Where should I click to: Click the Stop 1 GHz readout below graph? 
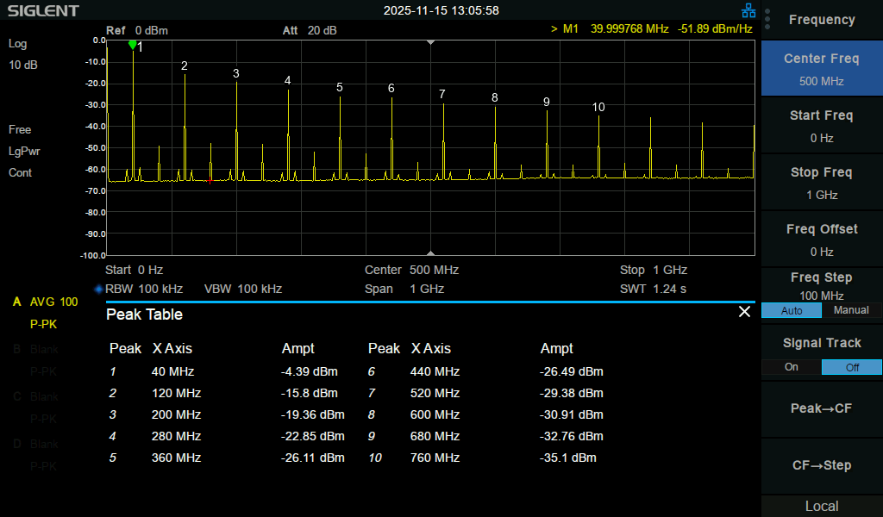pos(654,270)
